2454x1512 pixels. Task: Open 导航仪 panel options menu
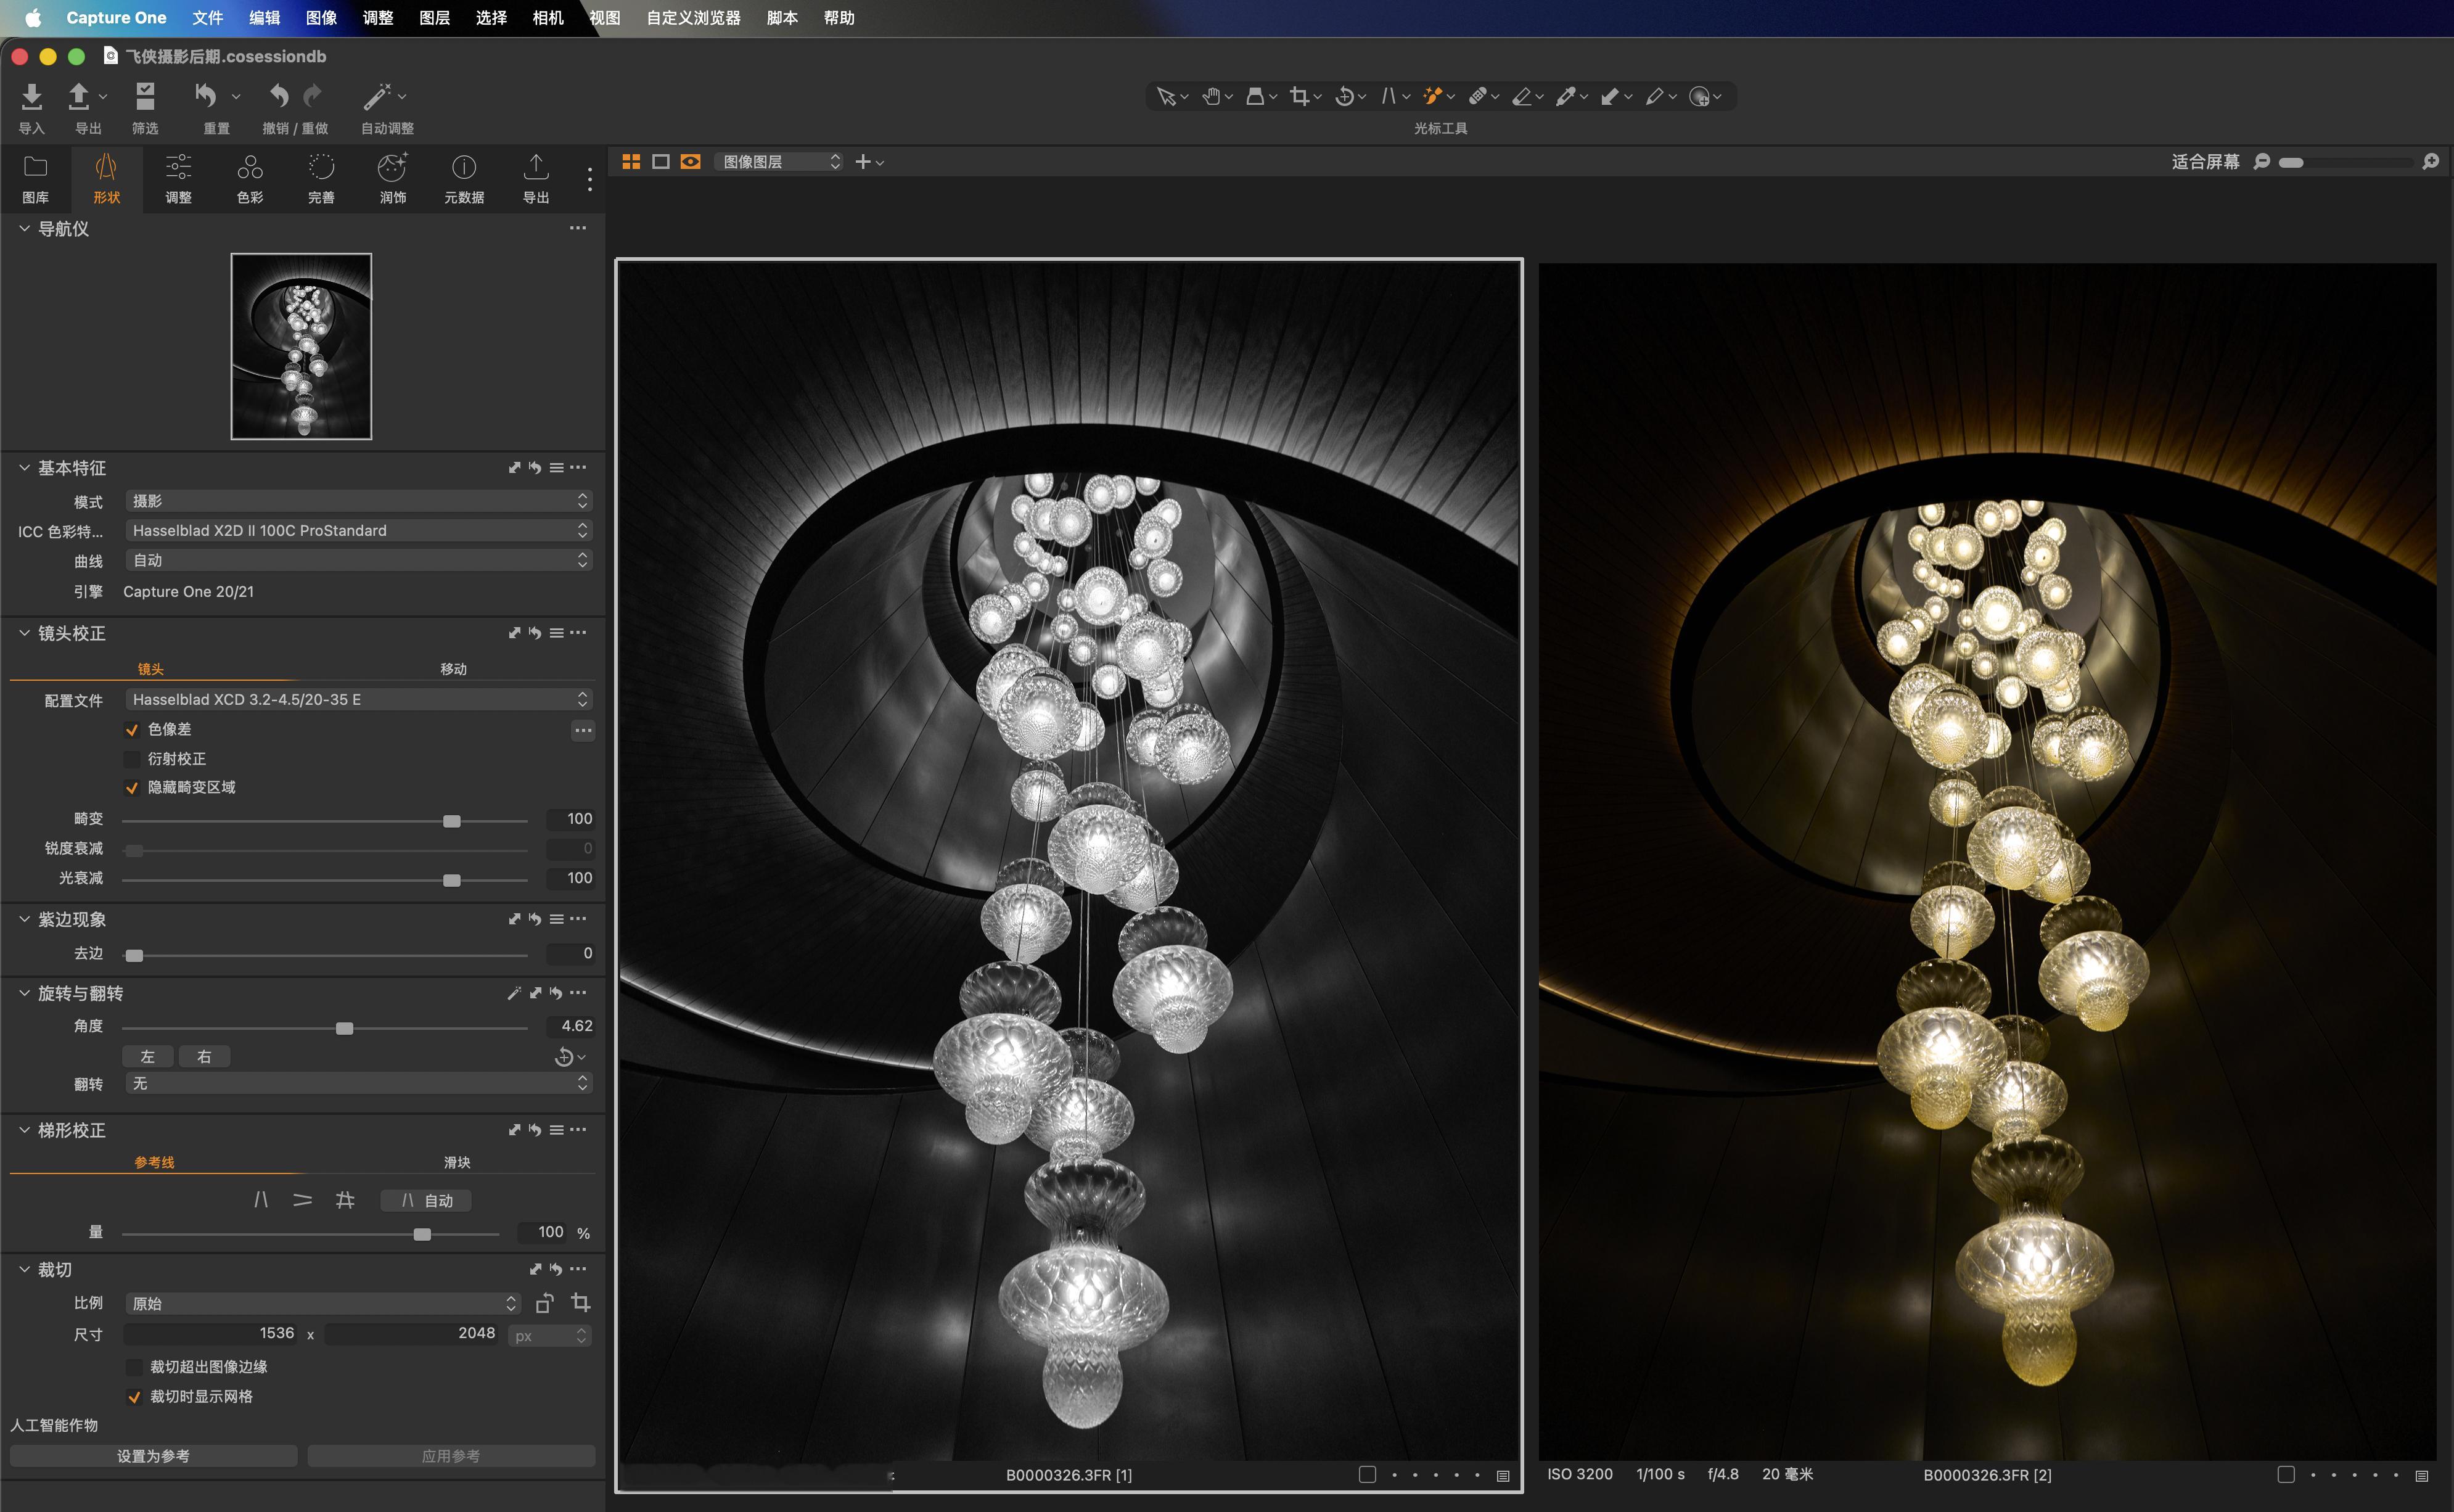[578, 228]
